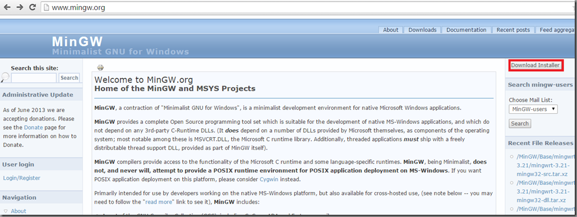Click the Navigation heading
This screenshot has width=577, height=217.
click(x=19, y=198)
